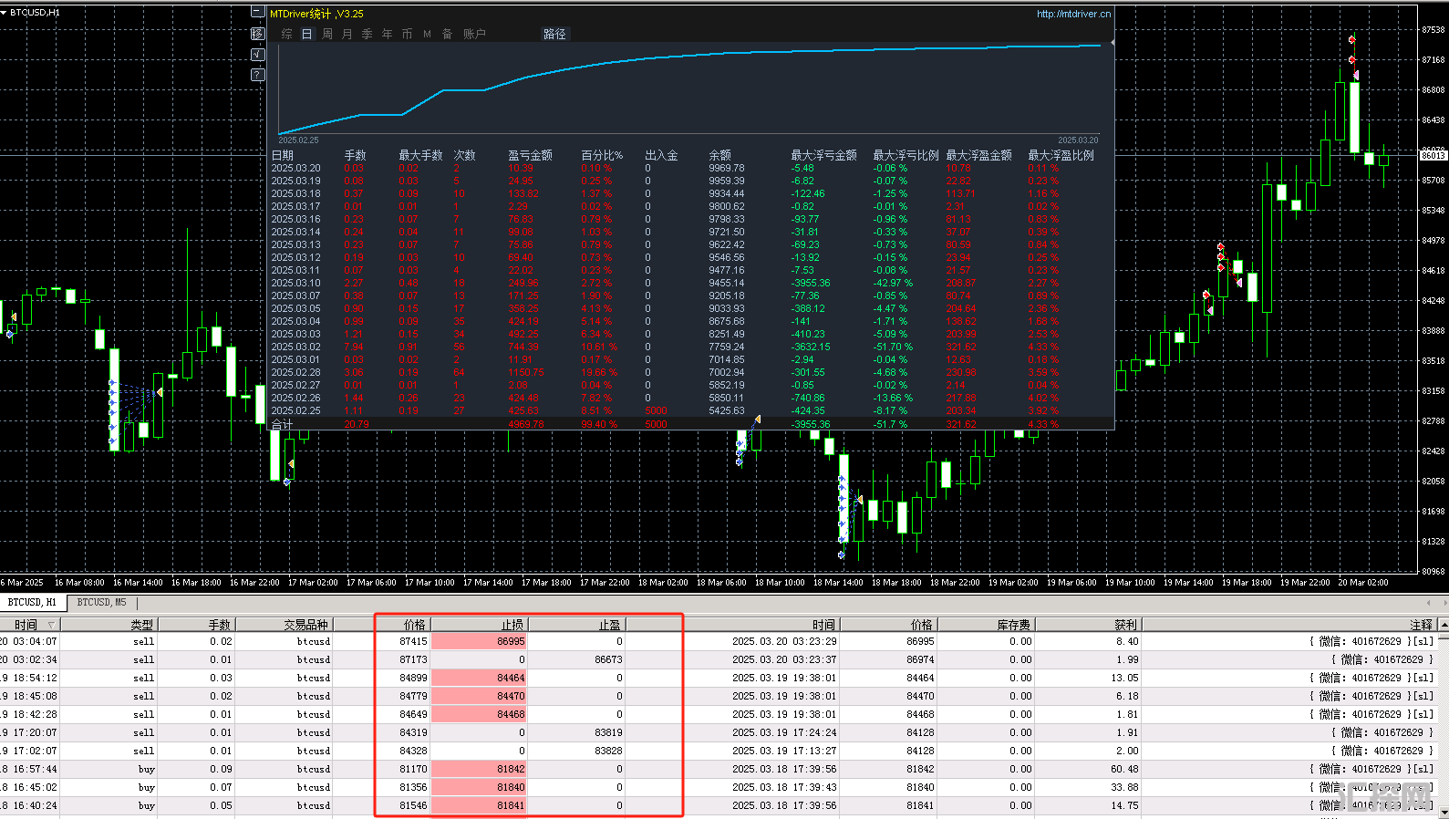
Task: Switch to the 周 weekly tab
Action: (326, 34)
